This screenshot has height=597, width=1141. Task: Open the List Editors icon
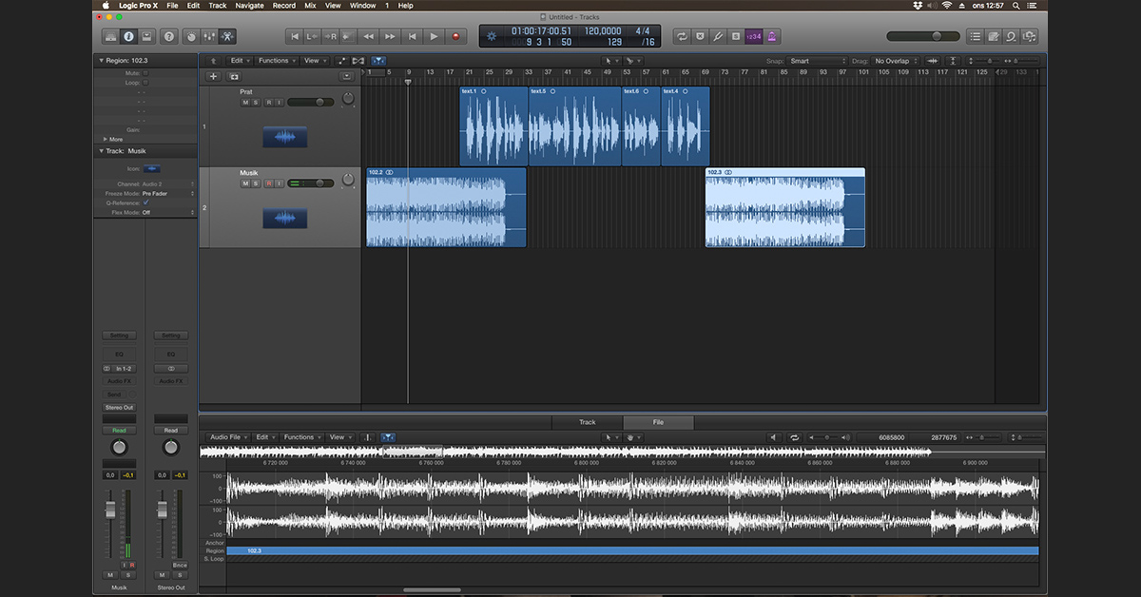pyautogui.click(x=975, y=36)
